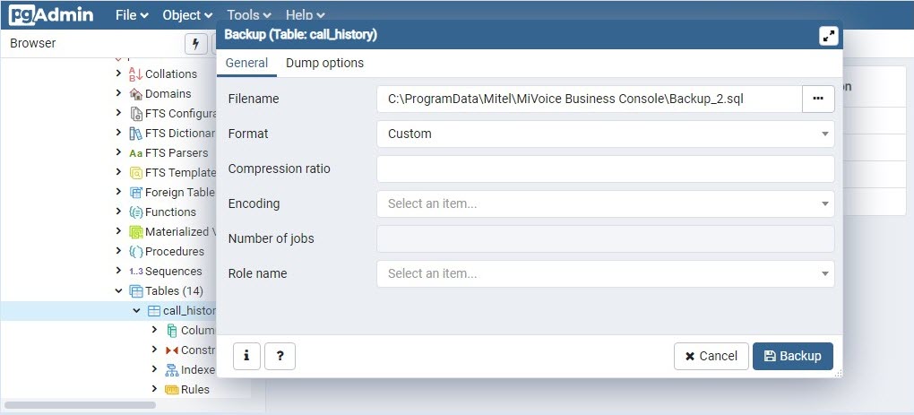Click the Collations icon in the tree
Viewport: 914px width, 415px height.
tap(136, 73)
